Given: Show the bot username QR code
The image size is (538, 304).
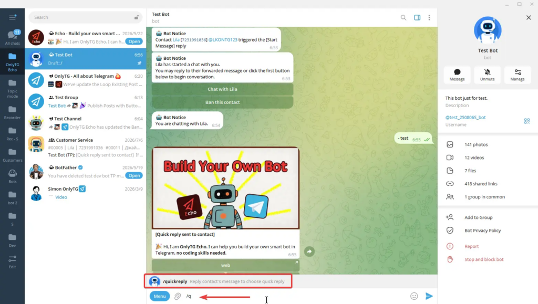Looking at the screenshot, I should tap(526, 121).
